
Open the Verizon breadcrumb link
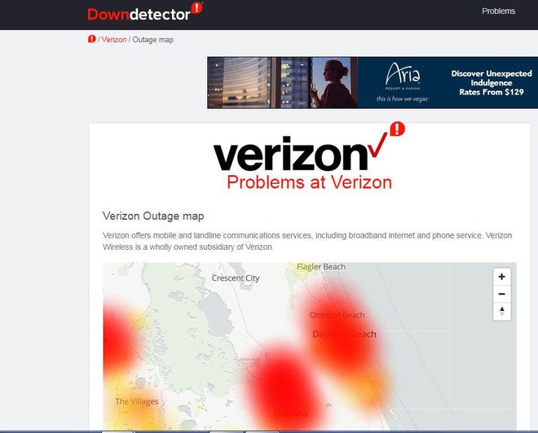tap(114, 40)
